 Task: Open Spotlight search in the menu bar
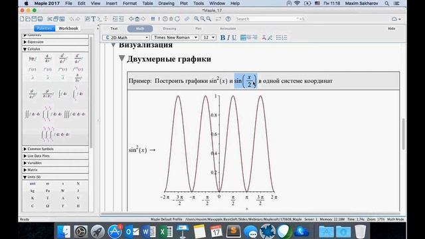click(x=386, y=3)
